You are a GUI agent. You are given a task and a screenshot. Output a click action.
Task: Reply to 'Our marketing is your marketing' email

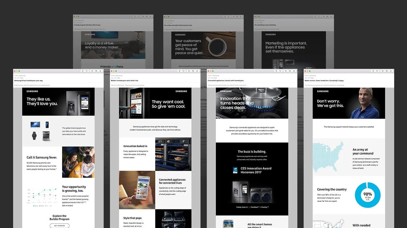(x=324, y=16)
